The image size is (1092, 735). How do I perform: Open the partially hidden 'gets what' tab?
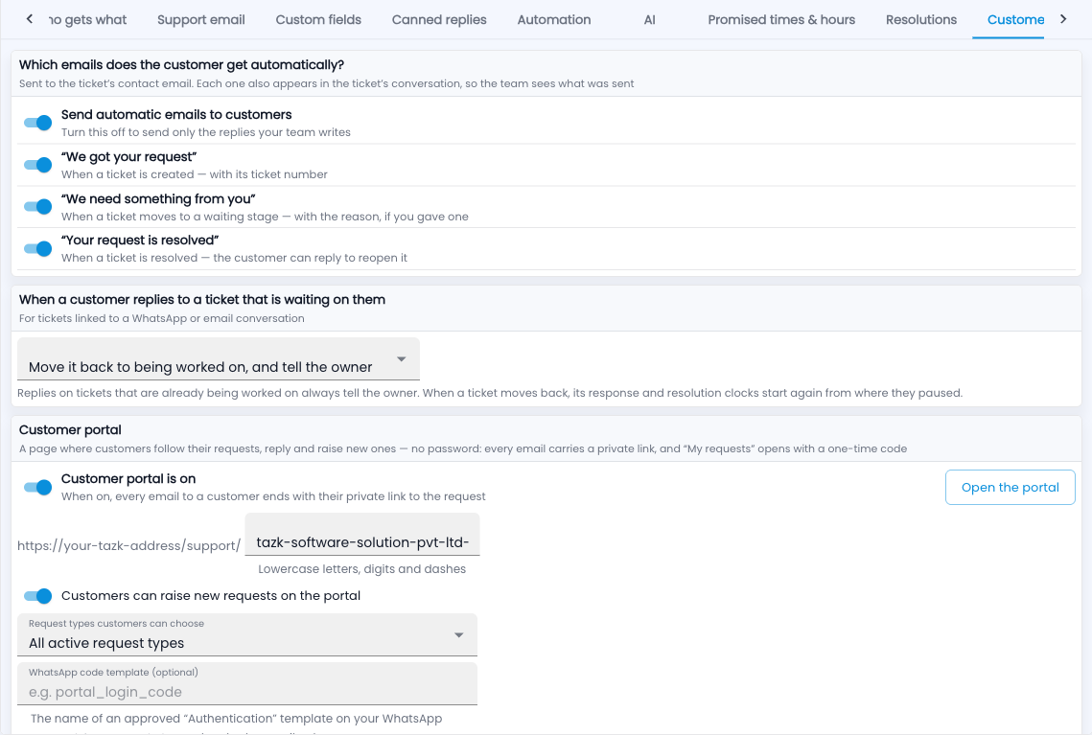click(x=88, y=19)
